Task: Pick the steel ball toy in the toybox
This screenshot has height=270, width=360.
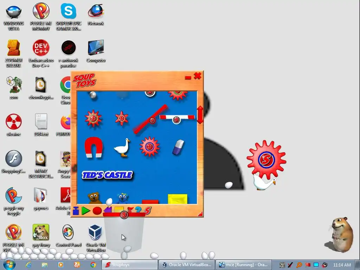Action: 93,95
